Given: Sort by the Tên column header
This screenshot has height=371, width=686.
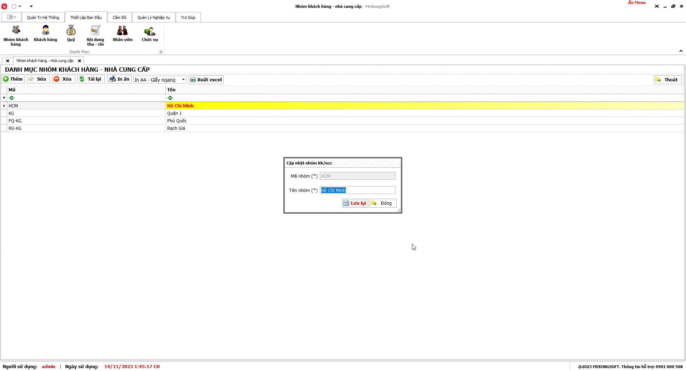Looking at the screenshot, I should coord(424,90).
